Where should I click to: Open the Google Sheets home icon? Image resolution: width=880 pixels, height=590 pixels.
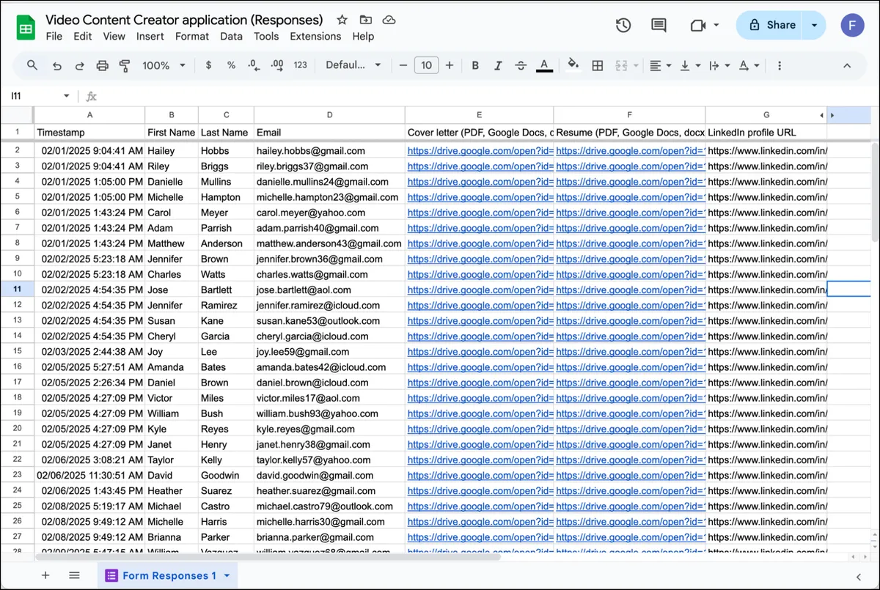coord(26,28)
